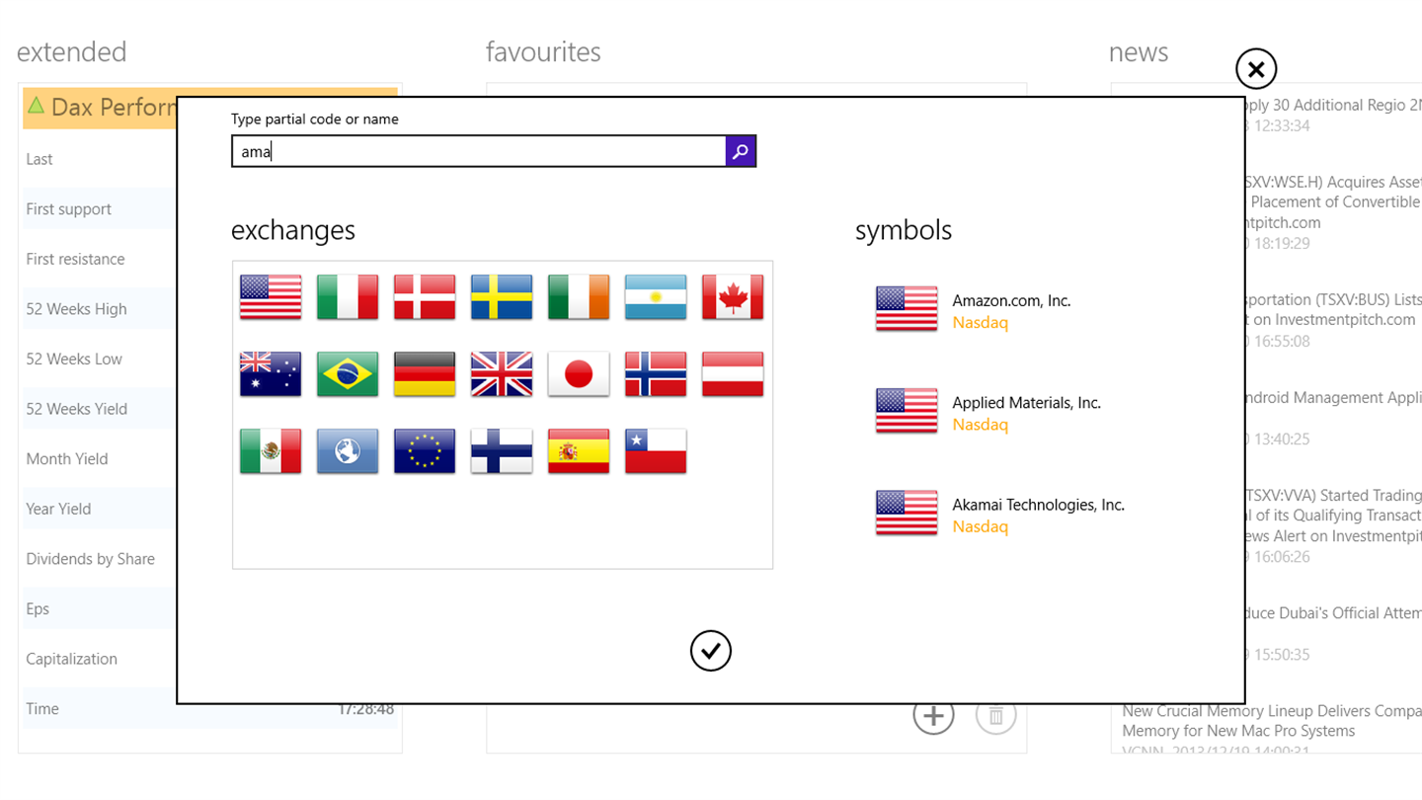The image size is (1422, 800).
Task: Click the extended section heading
Action: (x=72, y=51)
